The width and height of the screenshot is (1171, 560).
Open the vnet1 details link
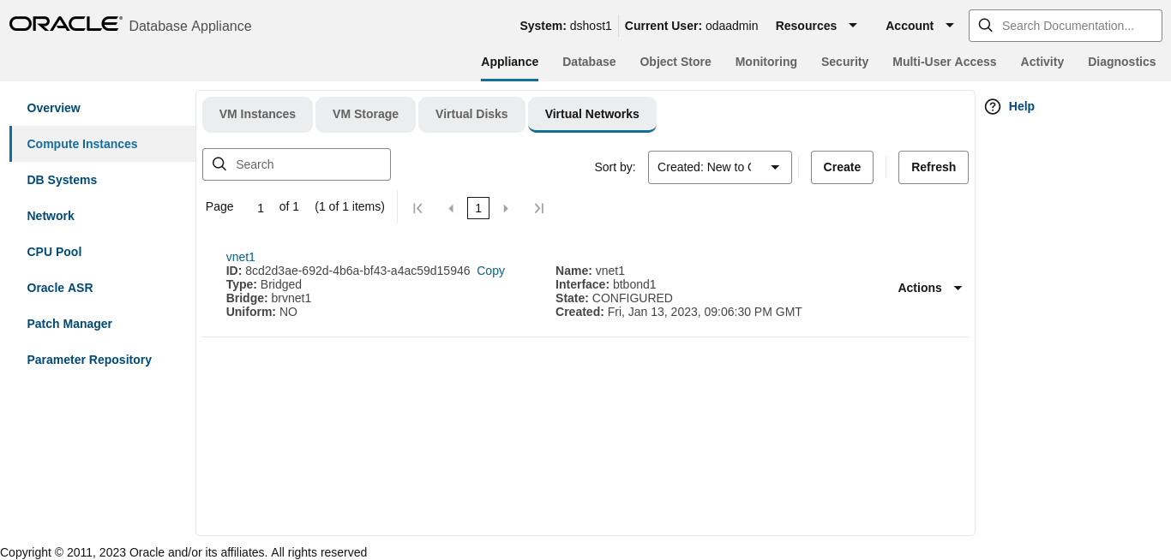tap(240, 257)
